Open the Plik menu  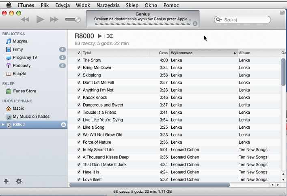45,5
